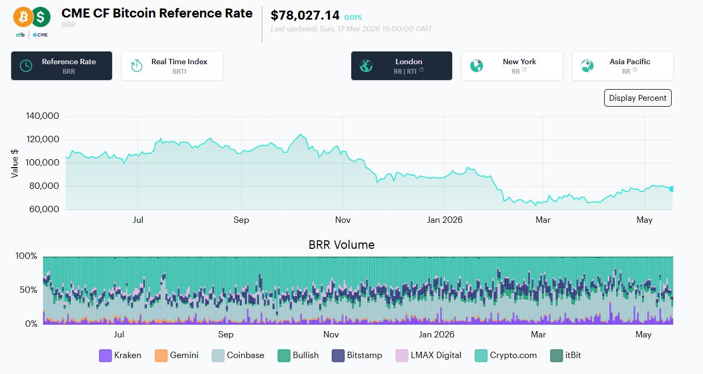The height and width of the screenshot is (374, 703).
Task: Click the globe icon beside London
Action: (366, 66)
